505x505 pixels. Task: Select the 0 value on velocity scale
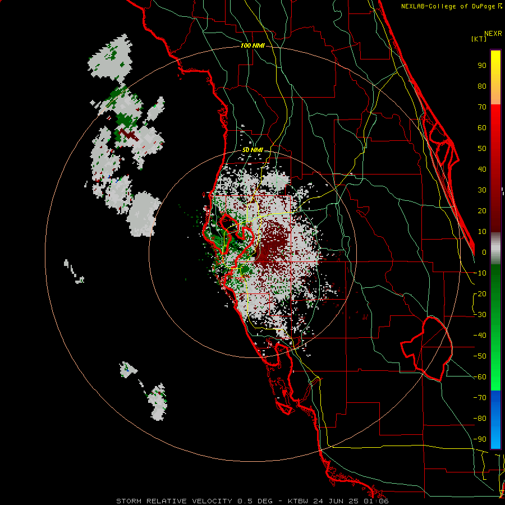[x=484, y=252]
